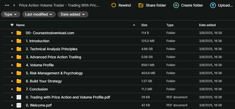Viewport: 235px width, 109px height.
Task: Click the 404.8 MB size value
Action: [148, 73]
